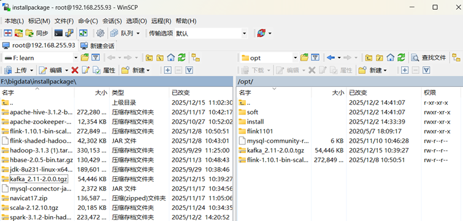The image size is (463, 221).
Task: Open the 文件(F) menu
Action: pyautogui.click(x=64, y=21)
